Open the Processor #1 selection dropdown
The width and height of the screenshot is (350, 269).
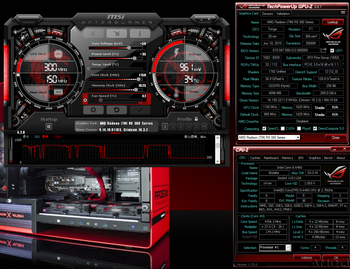coord(275,247)
